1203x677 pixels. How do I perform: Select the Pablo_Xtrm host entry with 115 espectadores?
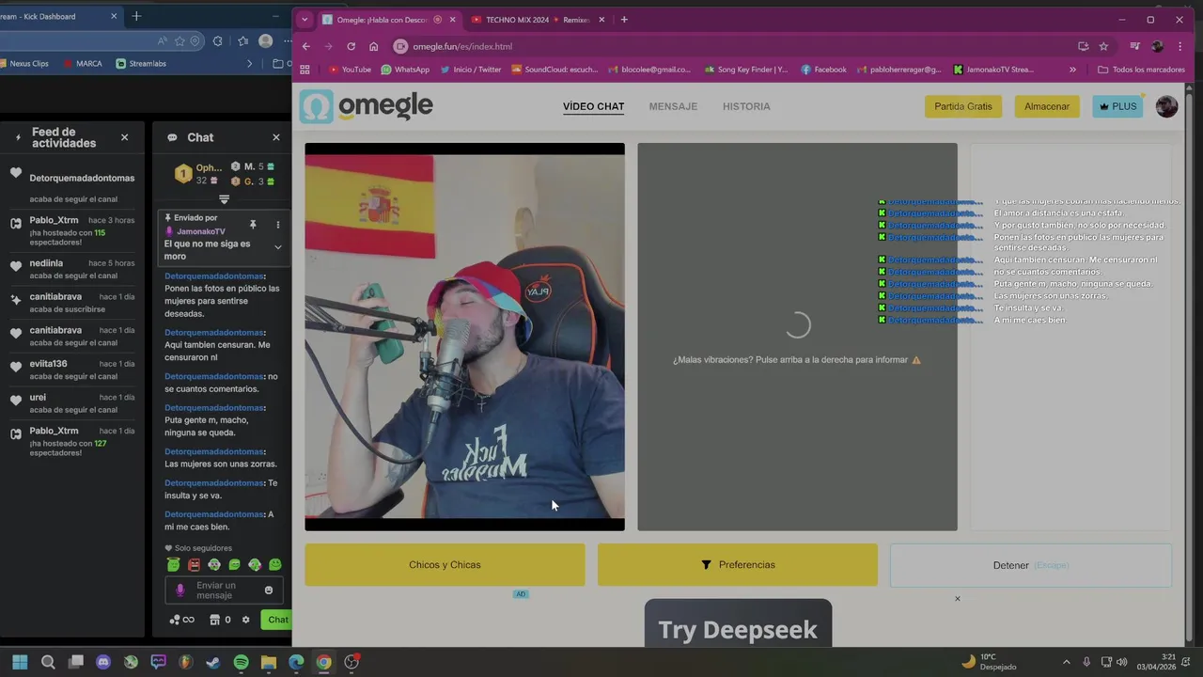[73, 229]
